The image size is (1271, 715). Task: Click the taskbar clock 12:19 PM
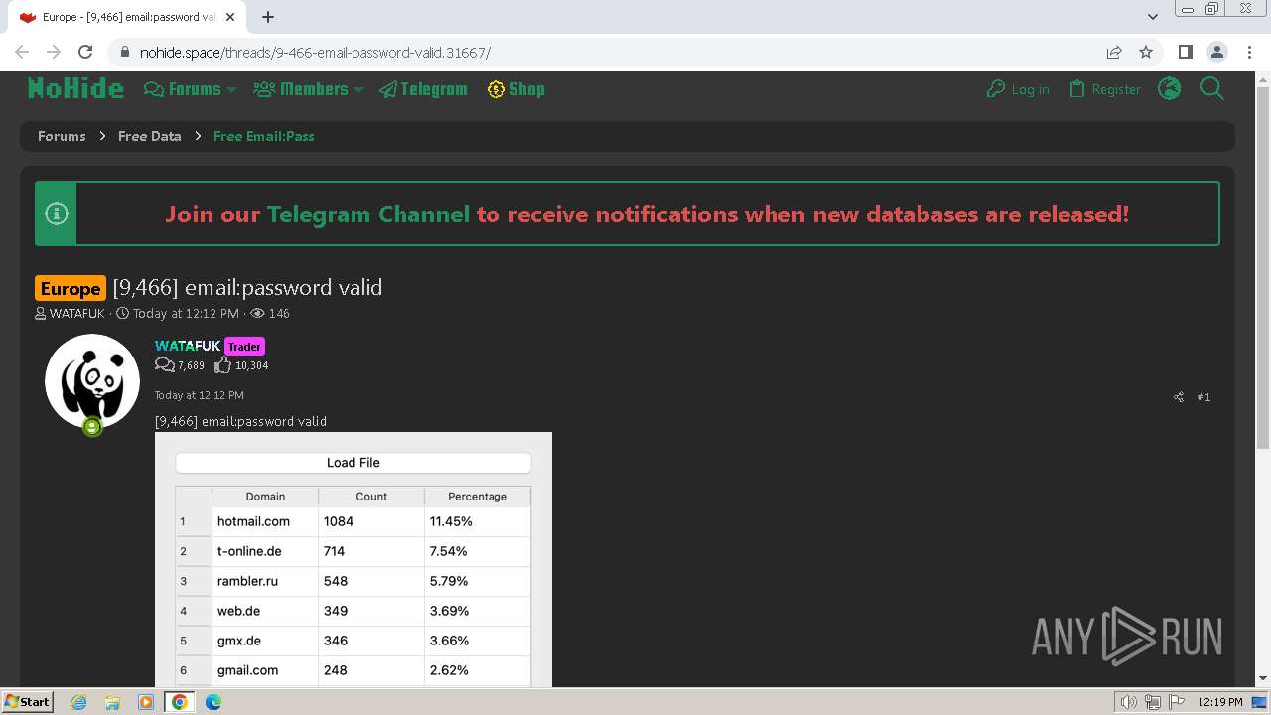[1220, 702]
